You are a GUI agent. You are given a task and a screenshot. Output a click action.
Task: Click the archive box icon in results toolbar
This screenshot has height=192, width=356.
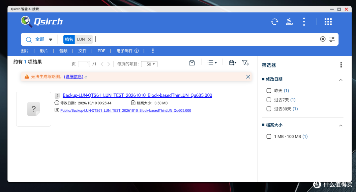click(192, 63)
